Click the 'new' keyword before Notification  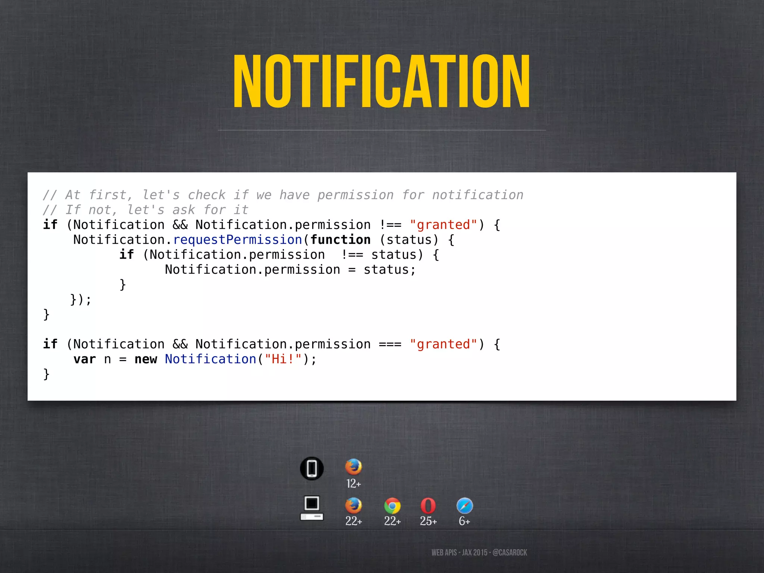pyautogui.click(x=146, y=359)
